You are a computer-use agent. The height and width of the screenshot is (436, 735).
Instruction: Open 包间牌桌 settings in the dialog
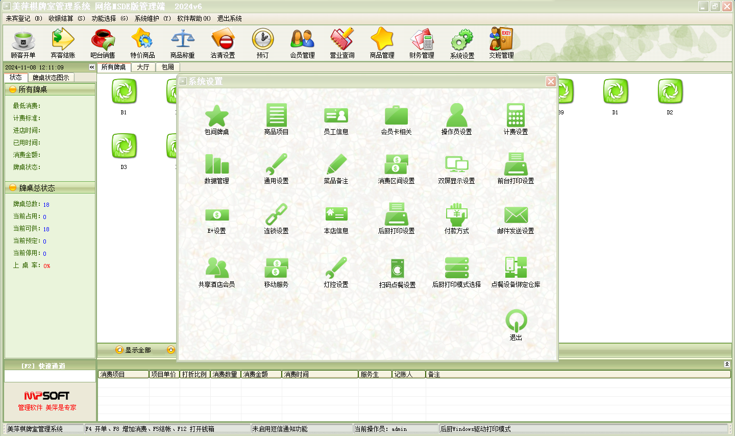tap(216, 116)
